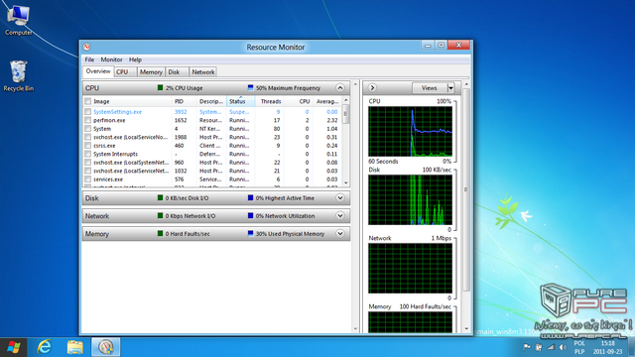Open the Views dropdown arrow
The width and height of the screenshot is (635, 357).
450,88
